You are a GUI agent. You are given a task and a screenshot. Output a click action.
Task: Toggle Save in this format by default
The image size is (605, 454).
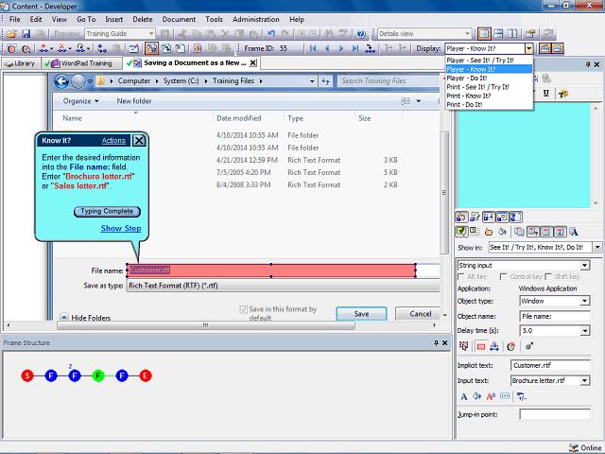click(244, 309)
